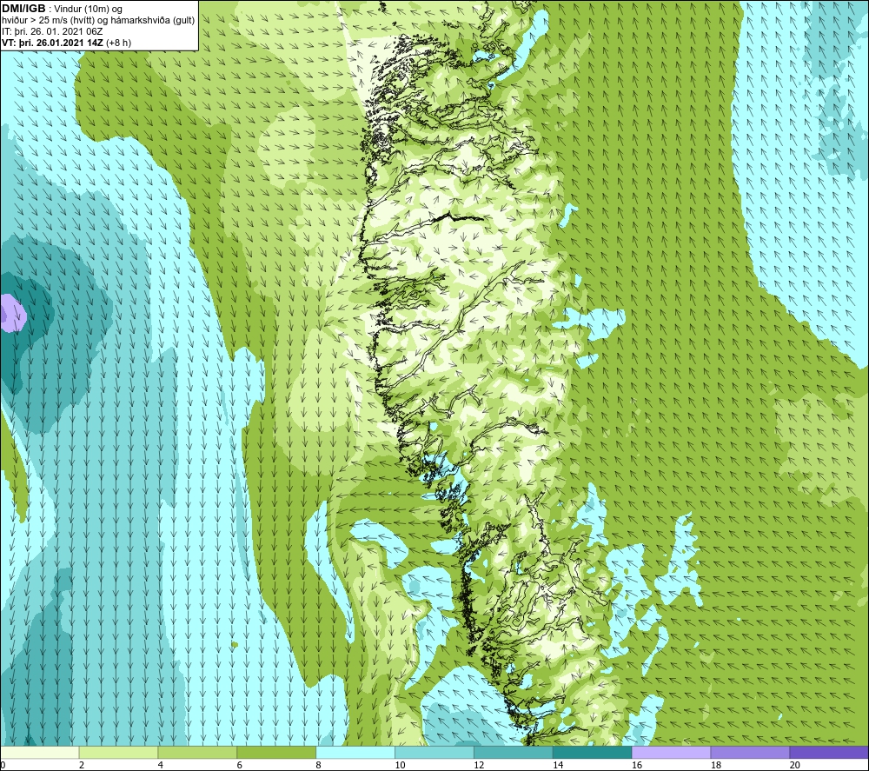Click the 8–10 m/s light cyan legend swatch
This screenshot has height=771, width=869.
(x=355, y=752)
